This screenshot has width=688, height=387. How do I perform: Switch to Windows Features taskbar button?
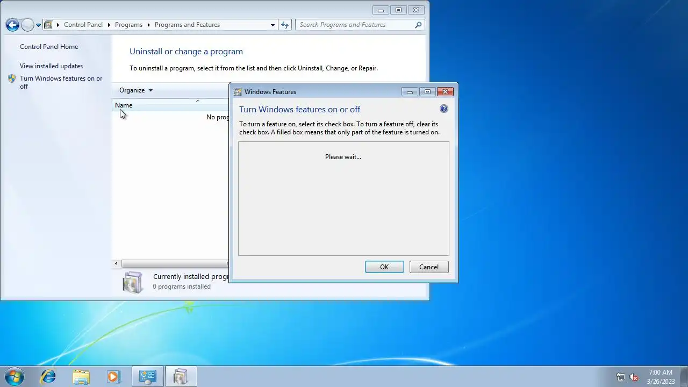181,377
